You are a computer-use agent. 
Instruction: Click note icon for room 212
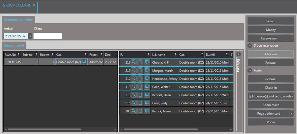pyautogui.click(x=147, y=78)
